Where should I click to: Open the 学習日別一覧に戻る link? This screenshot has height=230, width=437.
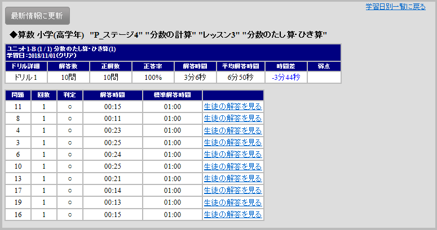click(395, 7)
